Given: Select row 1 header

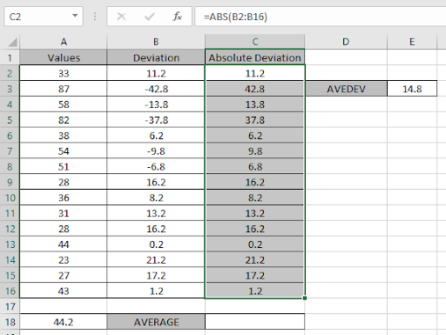Looking at the screenshot, I should point(10,57).
